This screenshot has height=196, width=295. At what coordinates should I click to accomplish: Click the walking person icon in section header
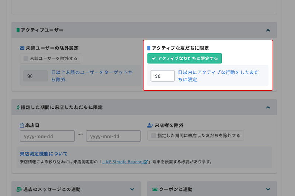pyautogui.click(x=18, y=107)
